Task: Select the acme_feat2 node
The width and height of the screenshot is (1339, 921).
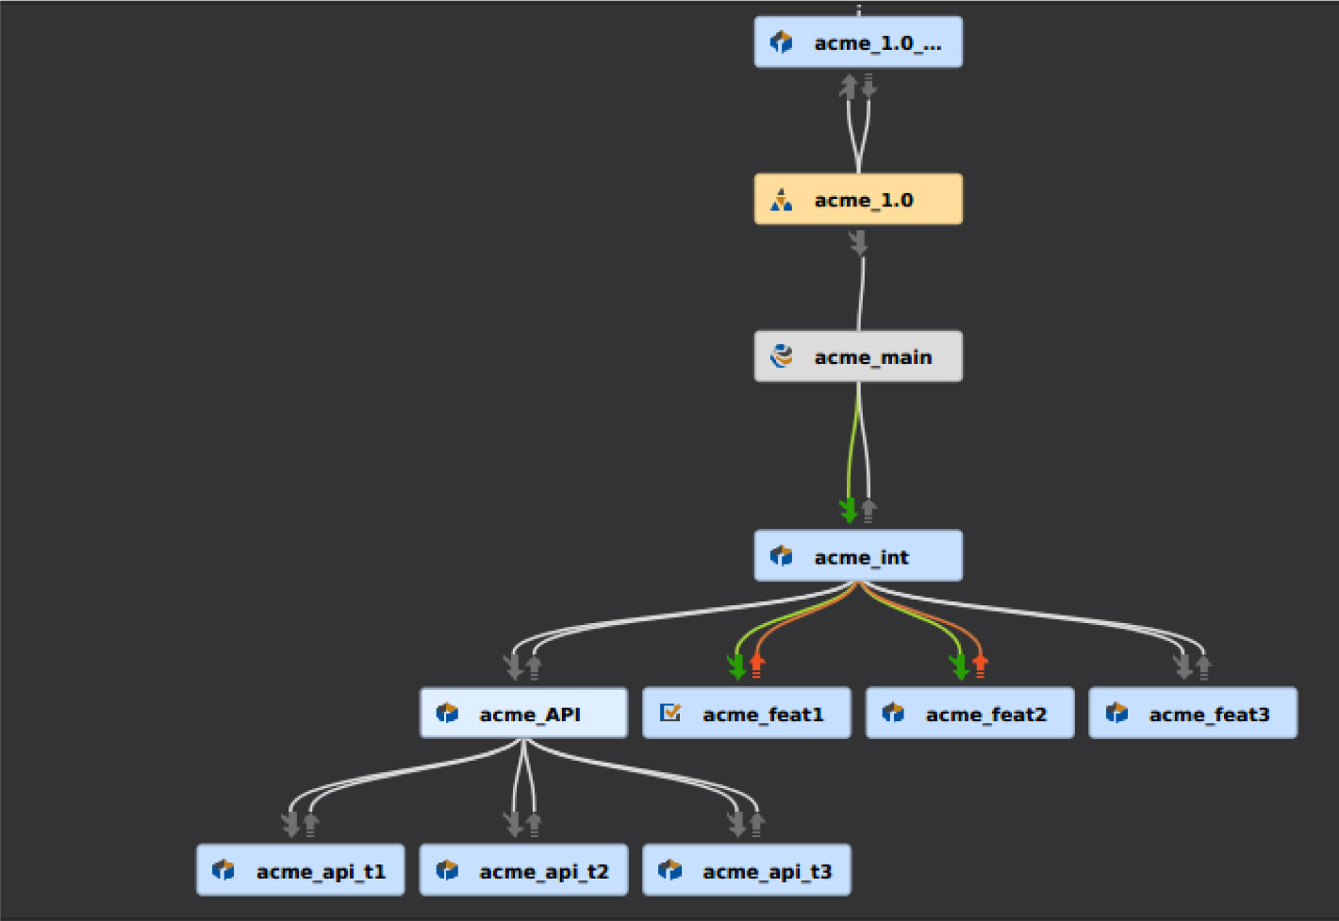Action: 969,714
